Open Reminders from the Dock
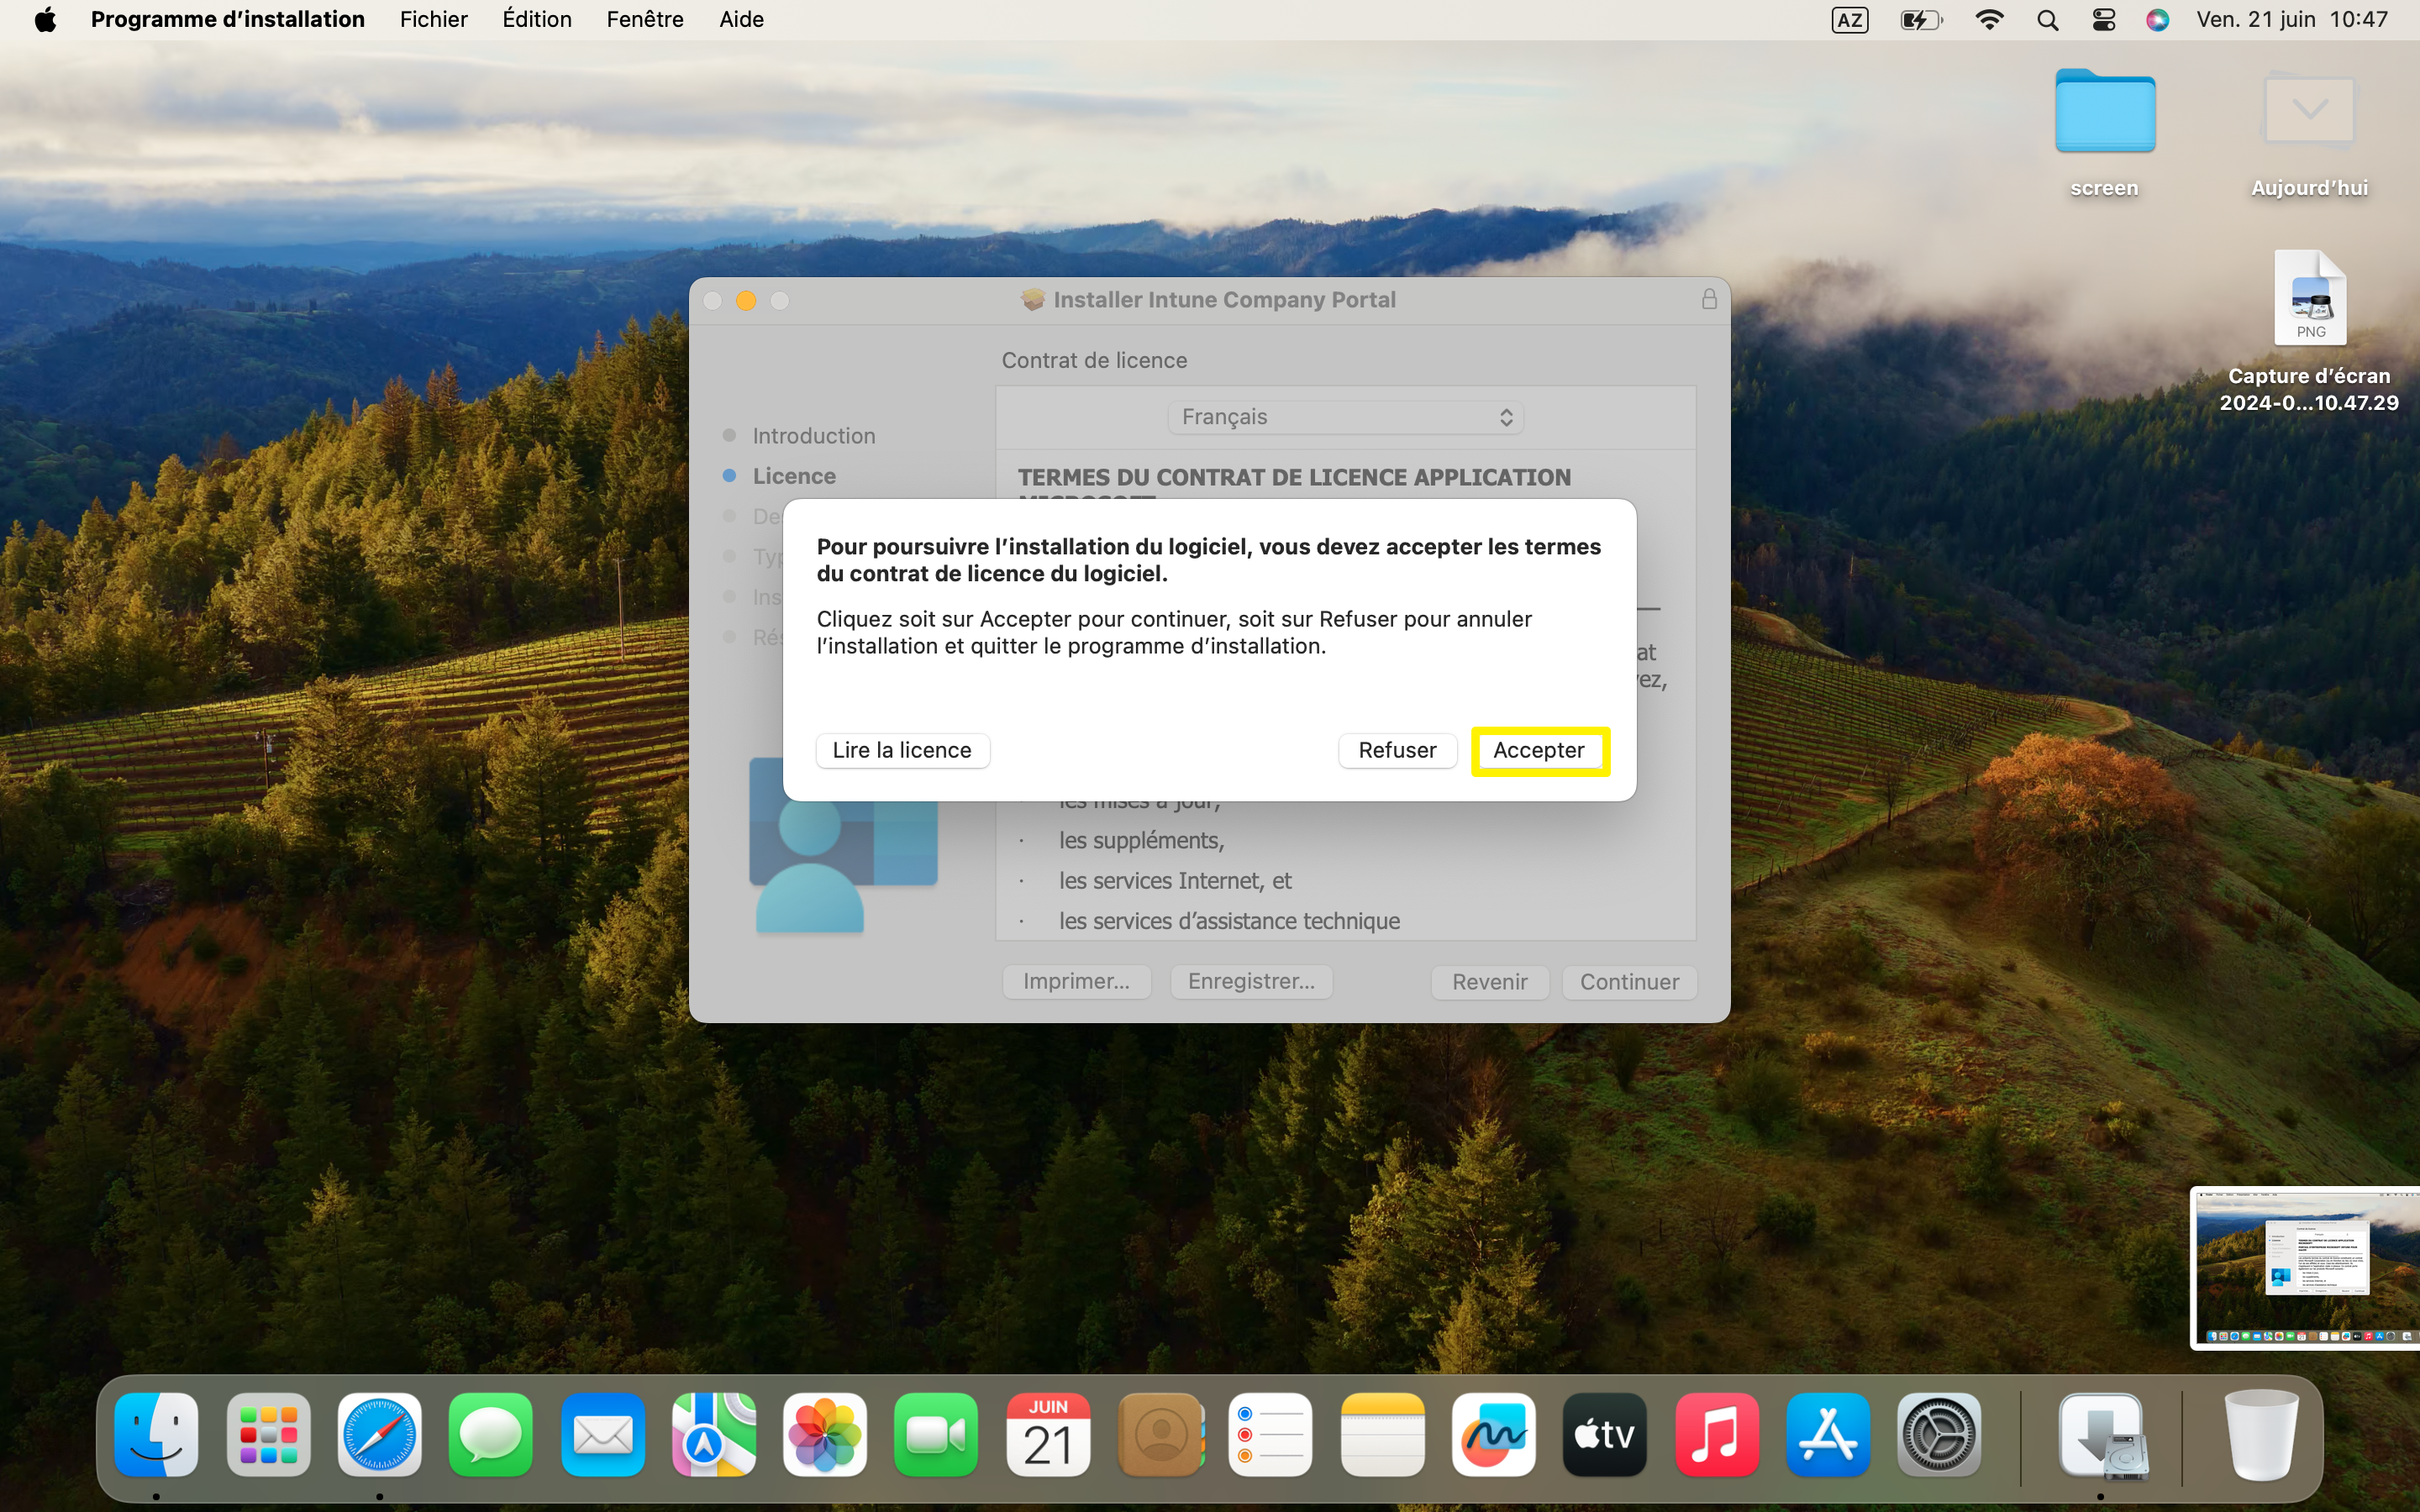This screenshot has height=1512, width=2420. tap(1271, 1435)
